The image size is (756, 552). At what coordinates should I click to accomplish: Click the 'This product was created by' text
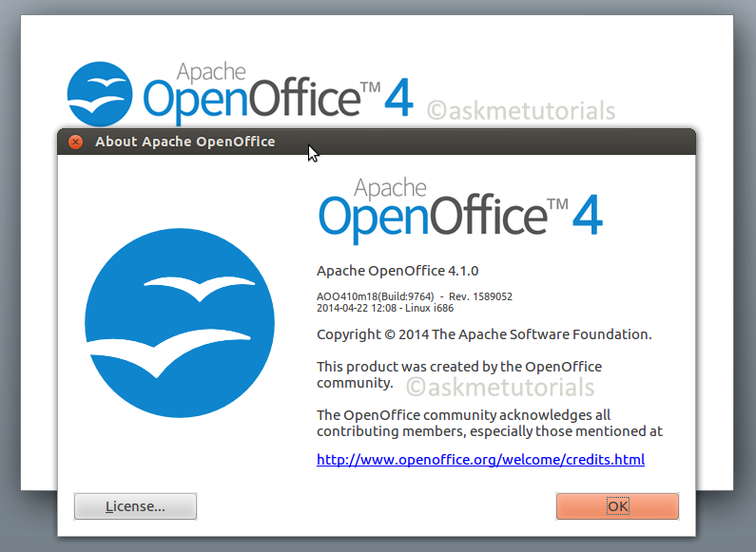point(459,374)
